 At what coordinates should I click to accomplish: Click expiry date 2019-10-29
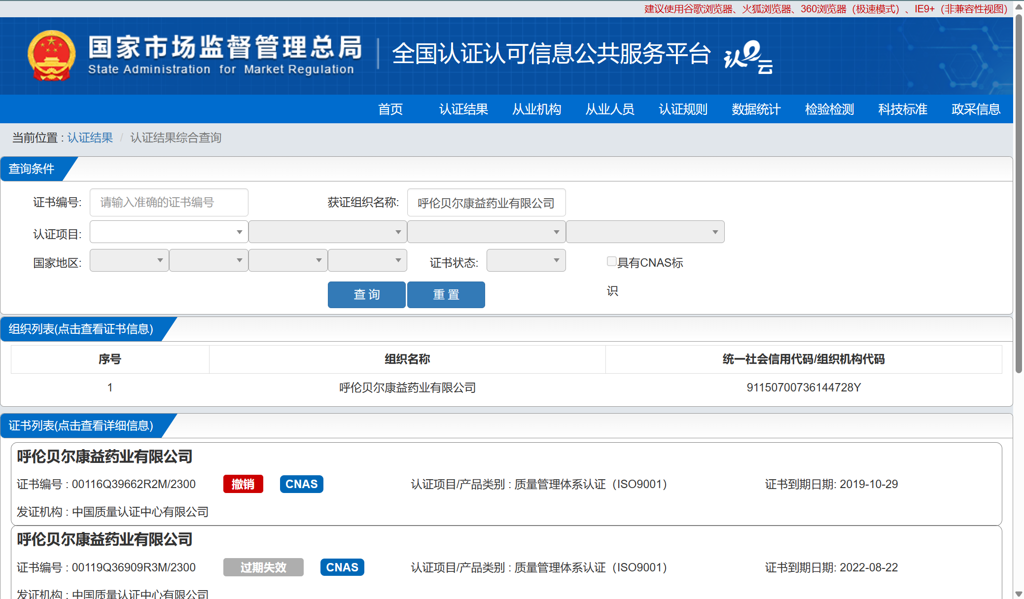click(869, 484)
